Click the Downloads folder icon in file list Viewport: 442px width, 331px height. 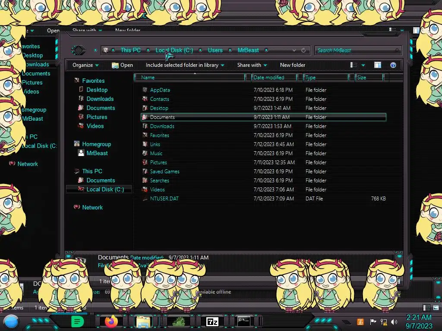(x=145, y=126)
